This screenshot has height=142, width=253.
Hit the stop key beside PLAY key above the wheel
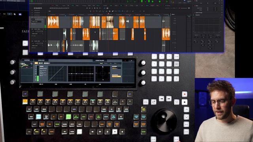pyautogui.click(x=185, y=102)
